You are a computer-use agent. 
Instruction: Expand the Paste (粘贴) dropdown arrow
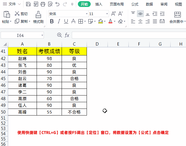[x=11, y=21]
